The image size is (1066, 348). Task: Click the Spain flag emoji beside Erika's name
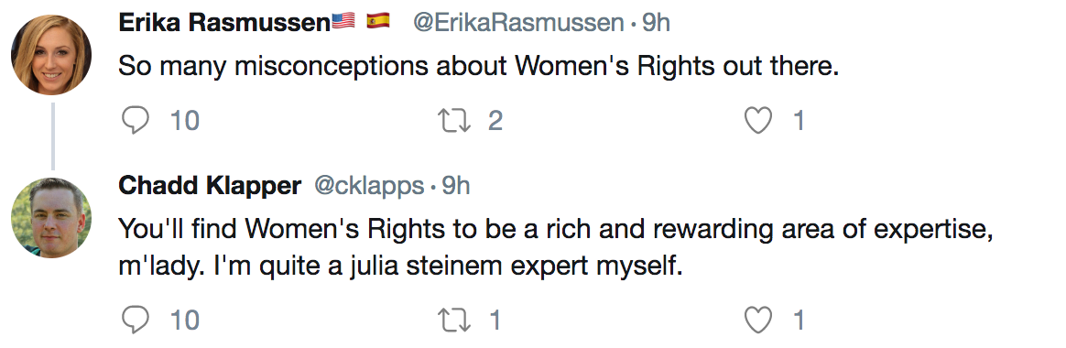[x=378, y=21]
